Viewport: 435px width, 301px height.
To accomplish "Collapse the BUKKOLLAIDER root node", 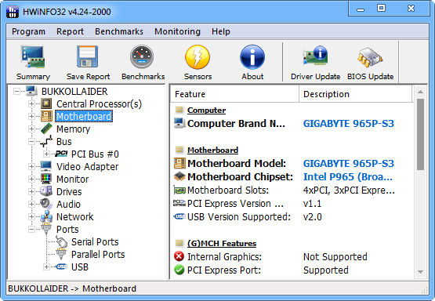I will [16, 91].
